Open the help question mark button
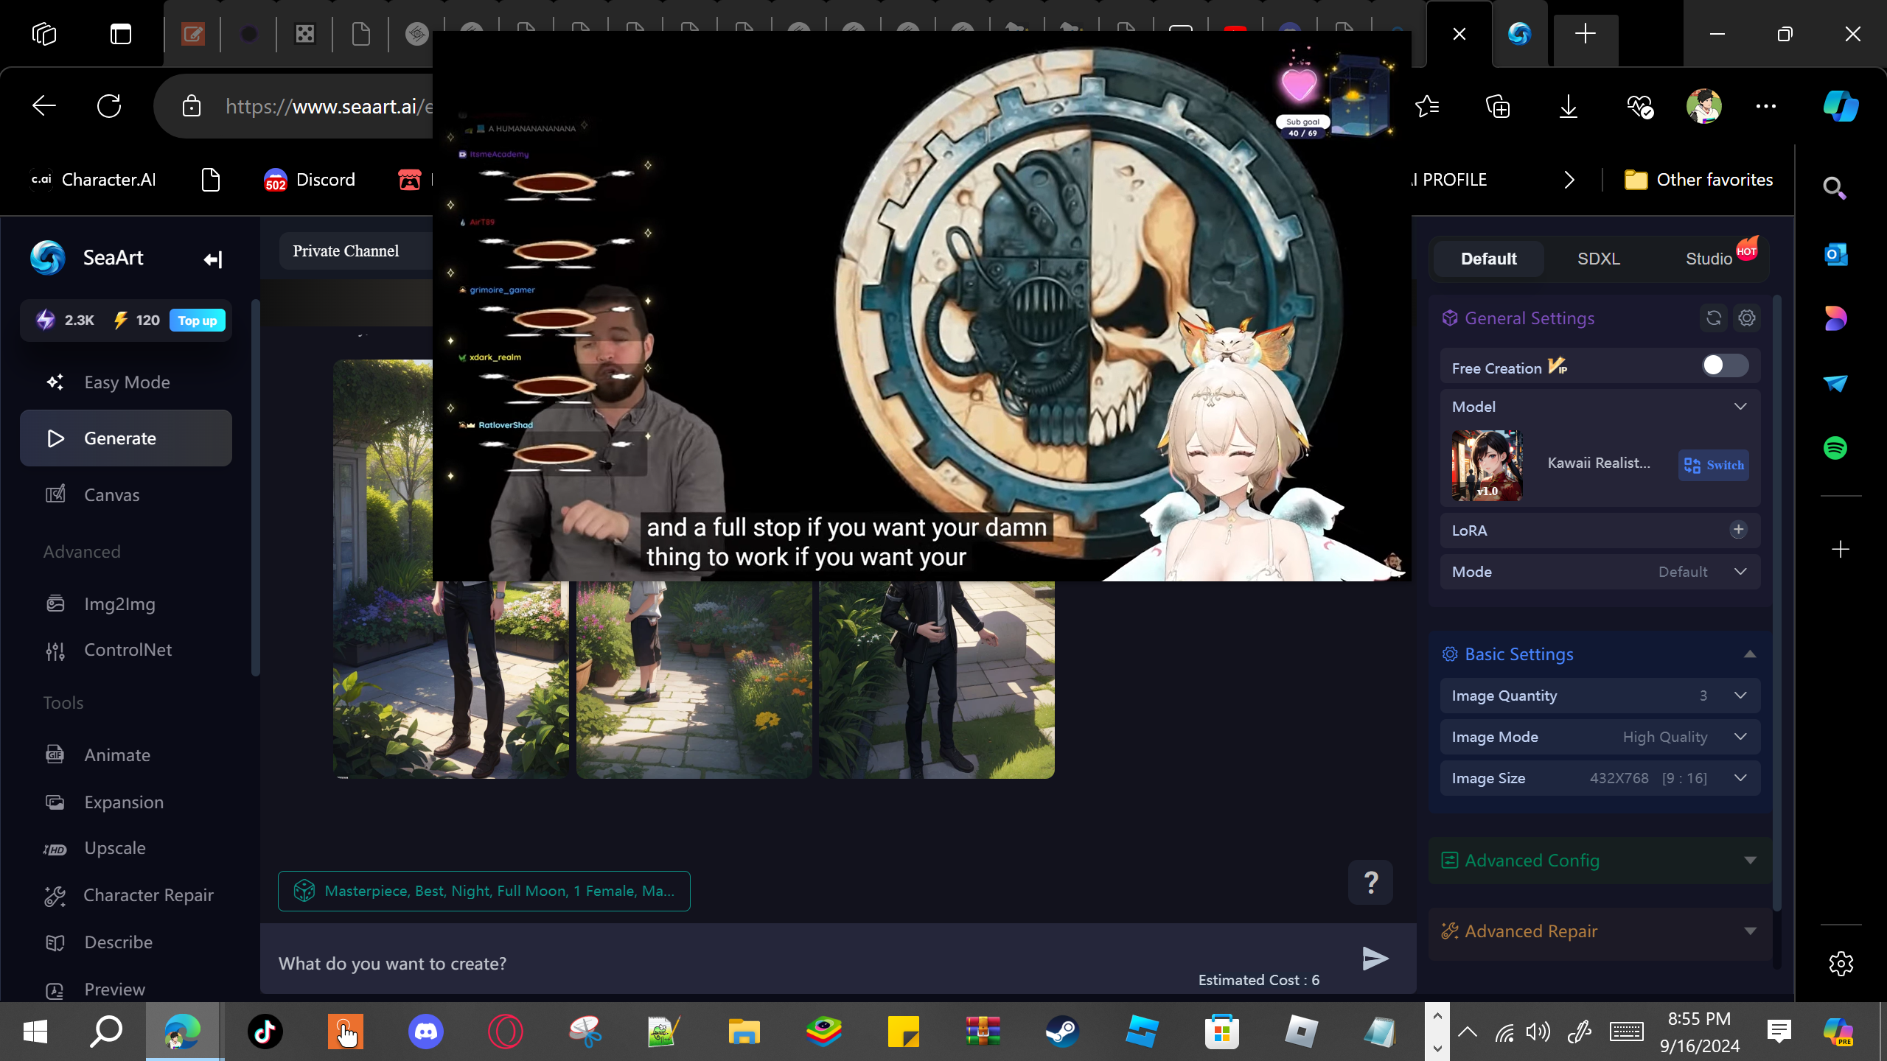This screenshot has width=1887, height=1061. click(x=1370, y=882)
